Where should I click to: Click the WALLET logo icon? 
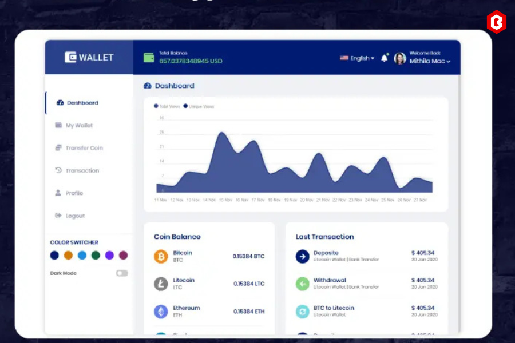70,57
